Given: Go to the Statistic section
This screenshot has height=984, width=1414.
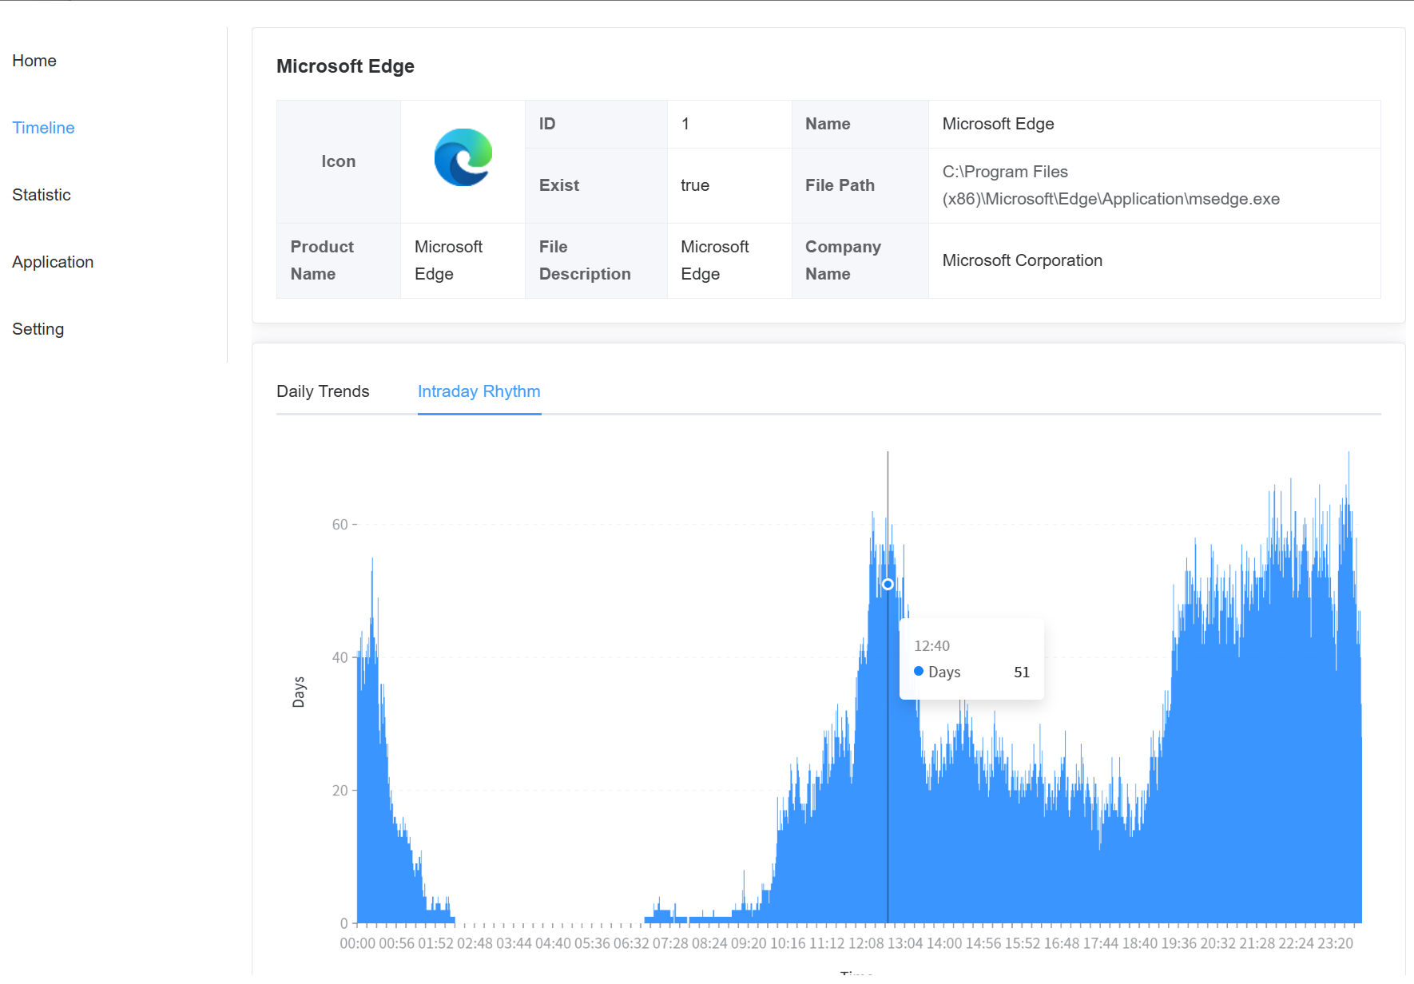Looking at the screenshot, I should 42,195.
